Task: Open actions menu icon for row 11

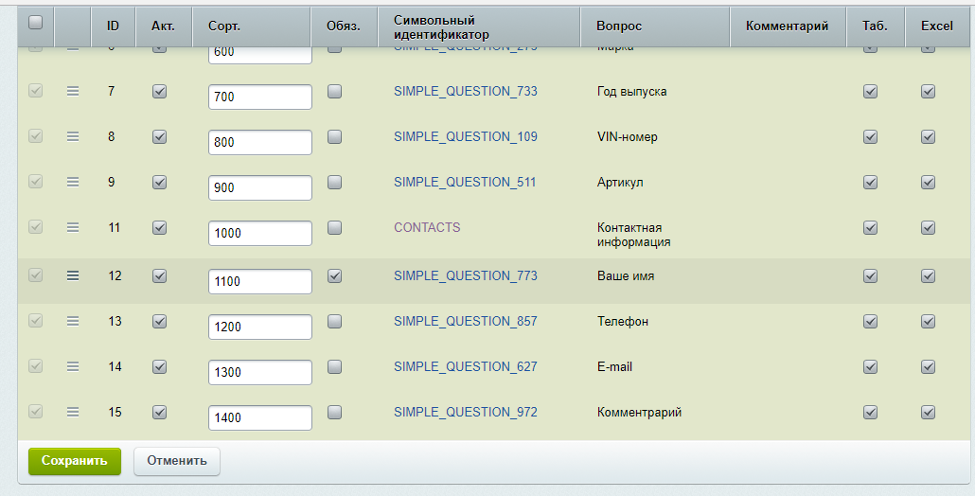Action: pyautogui.click(x=73, y=227)
